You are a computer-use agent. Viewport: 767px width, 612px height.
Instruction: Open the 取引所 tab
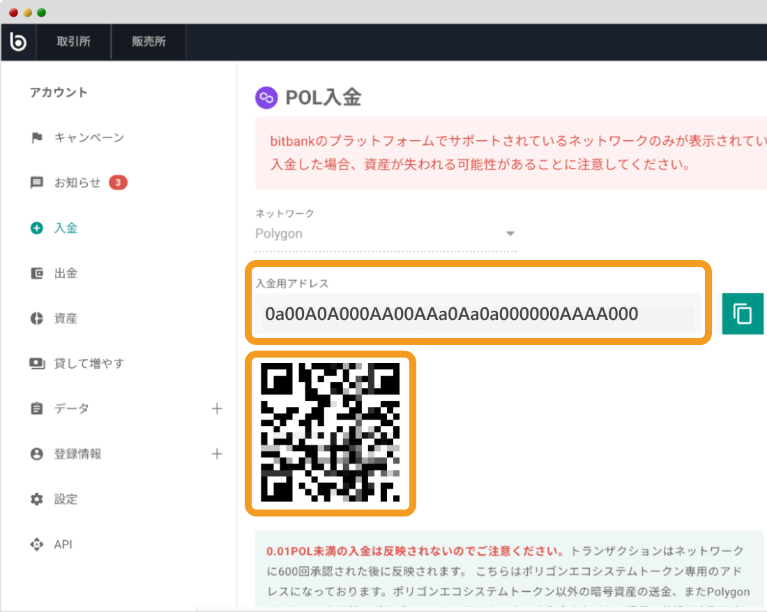(x=73, y=42)
